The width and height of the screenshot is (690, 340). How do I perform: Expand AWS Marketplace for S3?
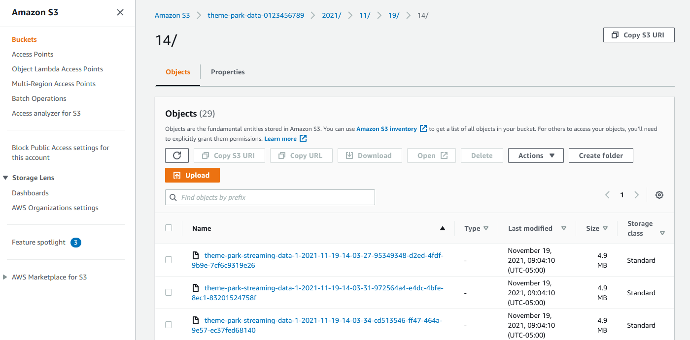point(5,277)
